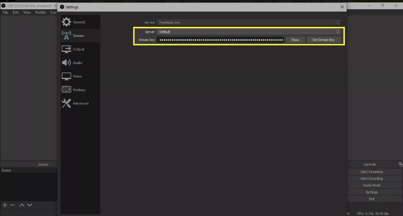Expand the Service dropdown Facebook Live
The height and width of the screenshot is (216, 403).
[x=249, y=22]
